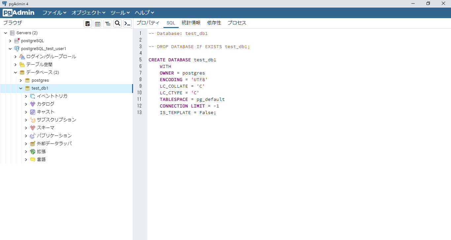This screenshot has height=240, width=451.
Task: Collapse the データベース (2) node
Action: (x=16, y=73)
